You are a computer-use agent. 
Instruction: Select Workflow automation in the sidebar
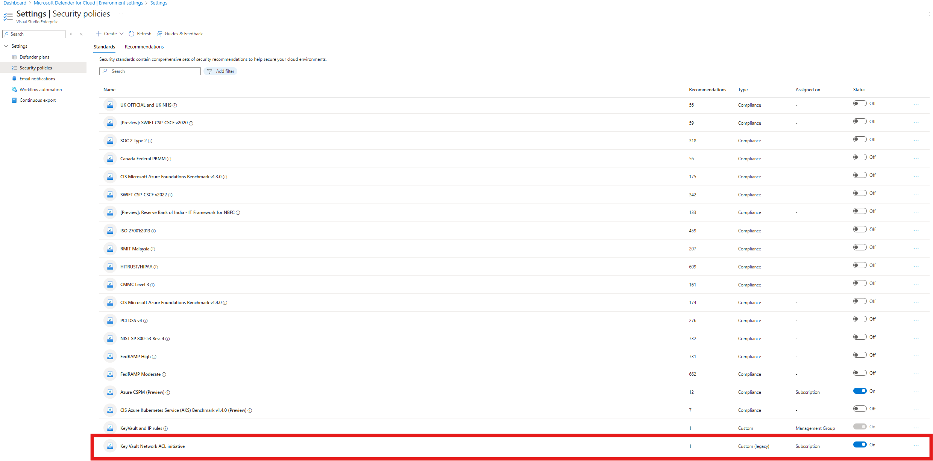tap(41, 89)
